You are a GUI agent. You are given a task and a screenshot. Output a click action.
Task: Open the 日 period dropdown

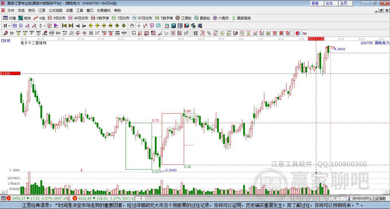click(6, 26)
